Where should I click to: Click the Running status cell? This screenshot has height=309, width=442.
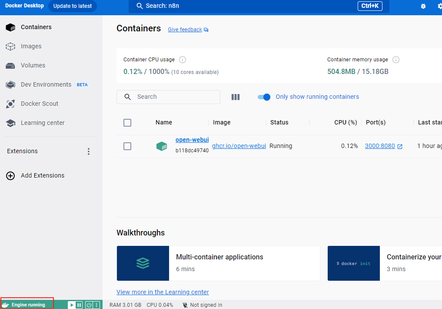pos(281,146)
